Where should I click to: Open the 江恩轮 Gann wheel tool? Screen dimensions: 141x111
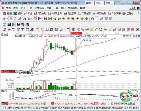(x=128, y=14)
